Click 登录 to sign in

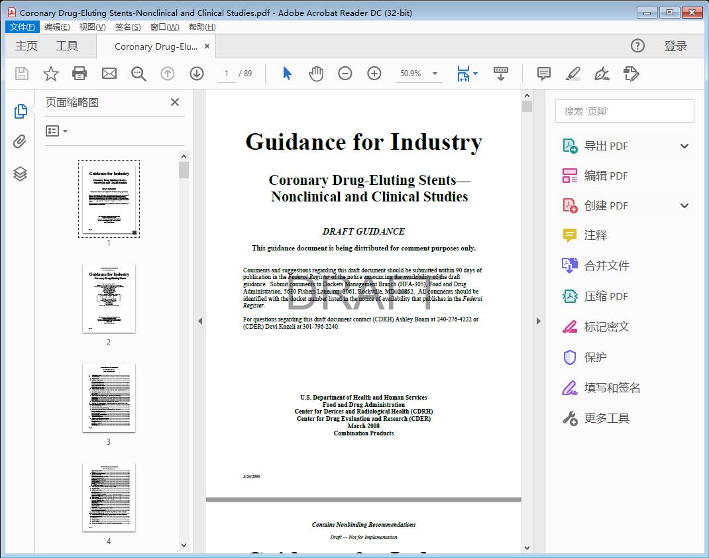676,46
